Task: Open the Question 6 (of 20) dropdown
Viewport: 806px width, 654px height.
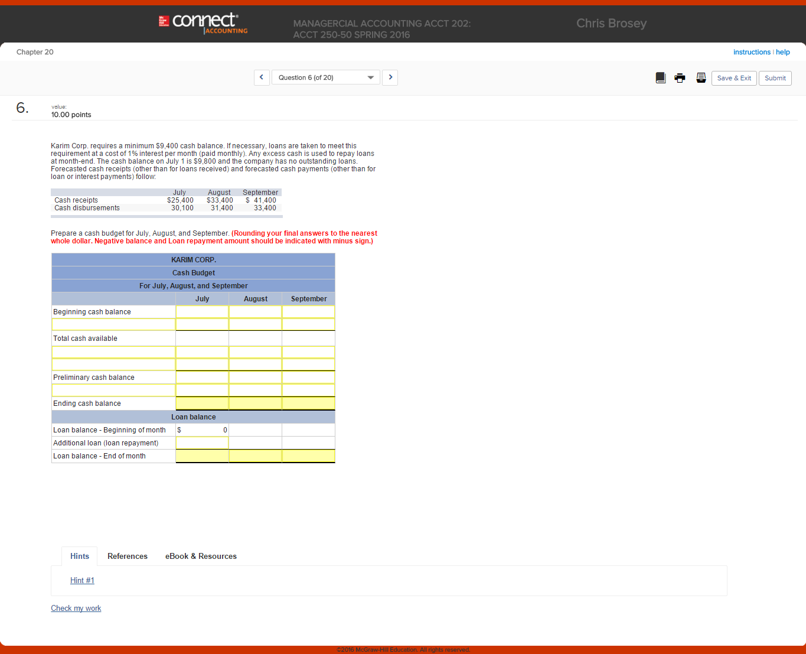Action: [325, 77]
